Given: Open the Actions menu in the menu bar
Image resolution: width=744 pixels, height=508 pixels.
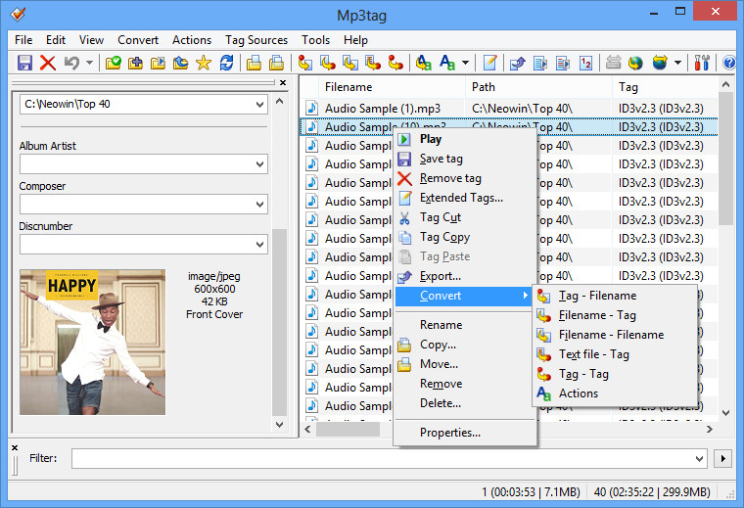Looking at the screenshot, I should [x=192, y=40].
